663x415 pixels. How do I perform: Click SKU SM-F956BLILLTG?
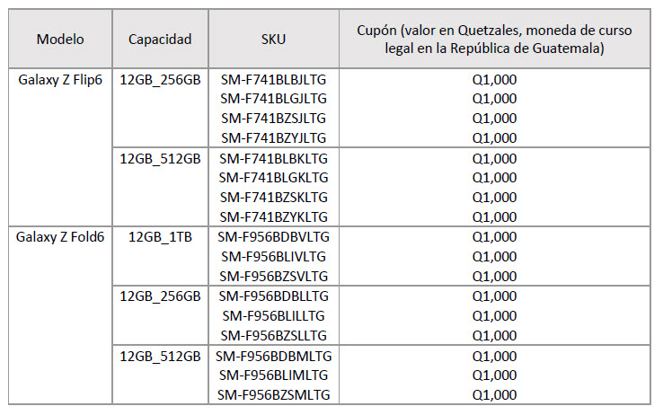(x=274, y=315)
